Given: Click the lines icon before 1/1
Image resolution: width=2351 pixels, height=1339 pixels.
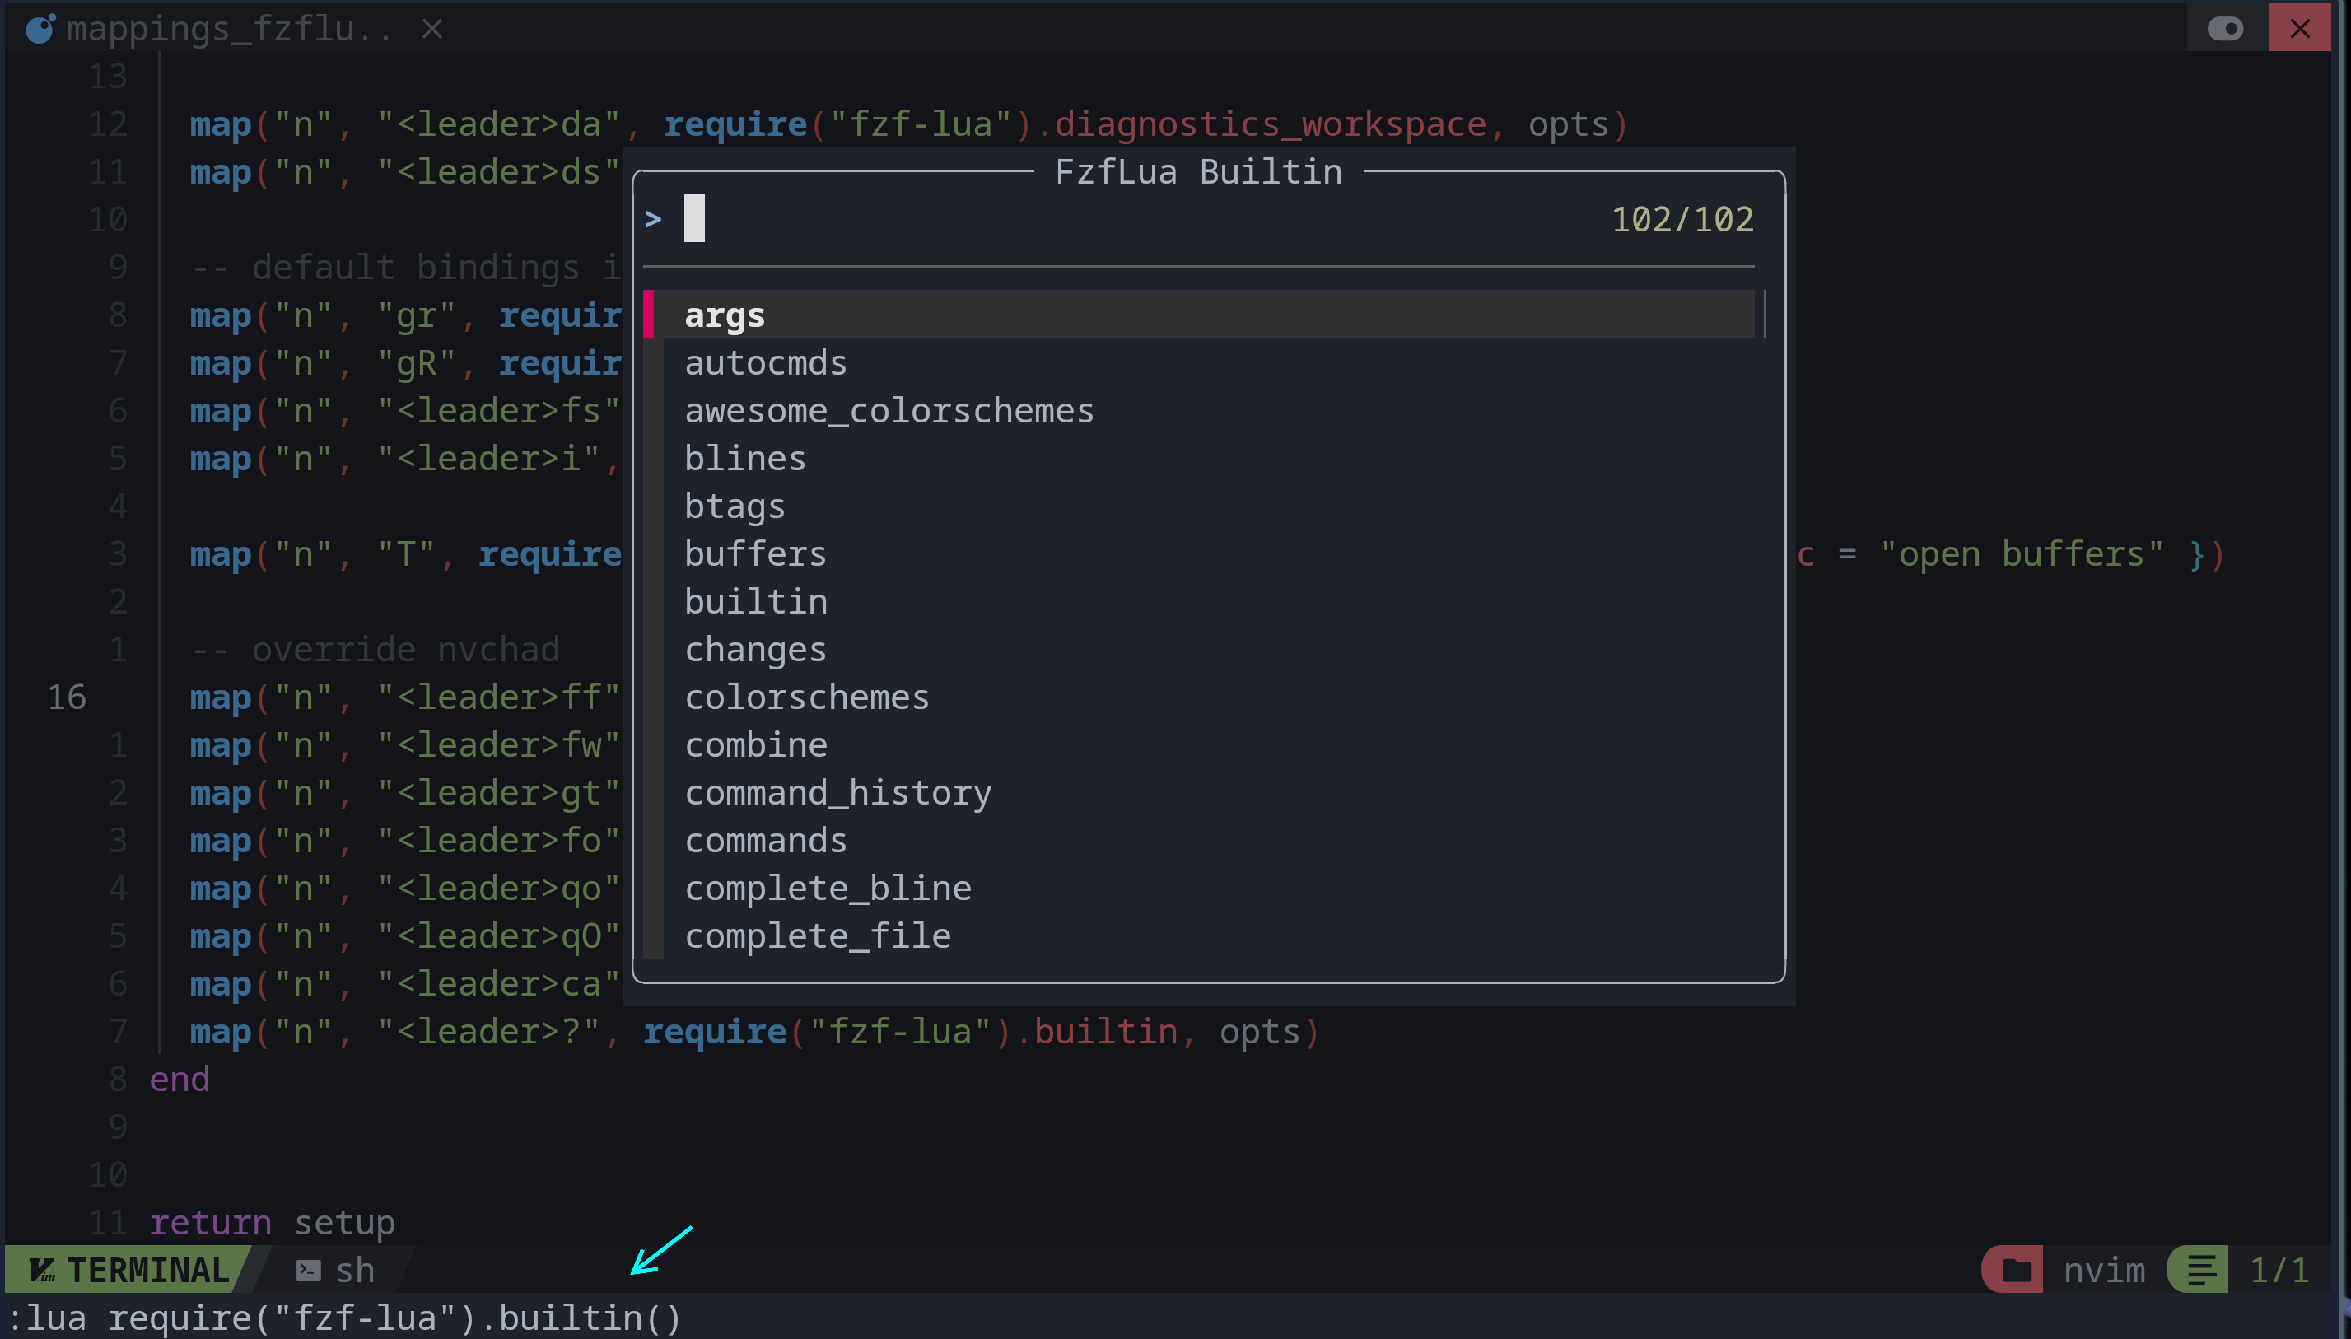Looking at the screenshot, I should coord(2201,1270).
